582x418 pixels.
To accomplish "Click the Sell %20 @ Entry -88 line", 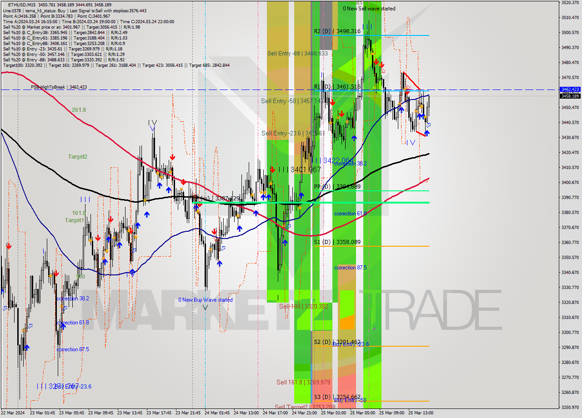I will pyautogui.click(x=64, y=60).
